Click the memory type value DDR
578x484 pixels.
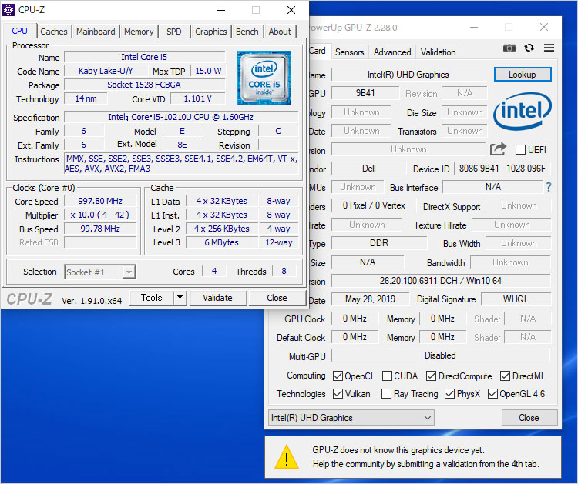(x=379, y=243)
